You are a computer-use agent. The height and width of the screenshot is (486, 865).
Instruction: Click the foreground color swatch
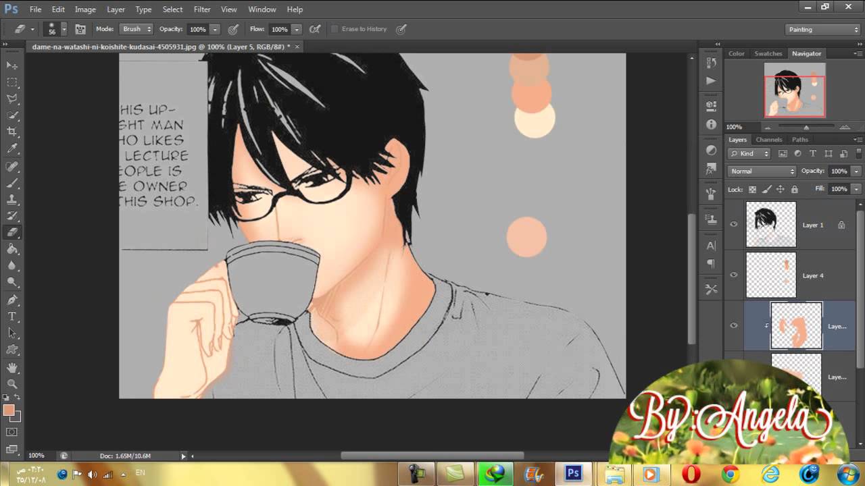(8, 410)
